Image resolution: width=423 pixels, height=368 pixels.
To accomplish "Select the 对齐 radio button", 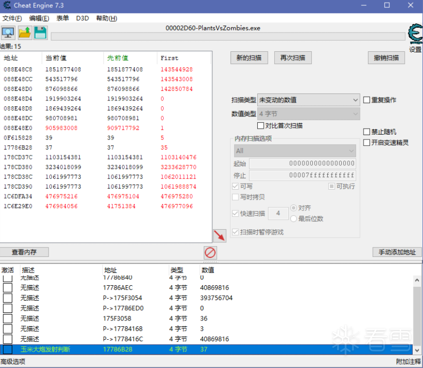I will click(294, 208).
